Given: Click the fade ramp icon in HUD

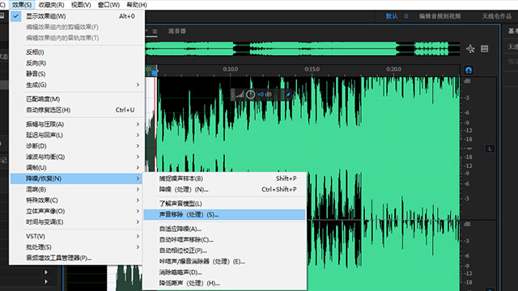Looking at the screenshot, I should tap(240, 95).
